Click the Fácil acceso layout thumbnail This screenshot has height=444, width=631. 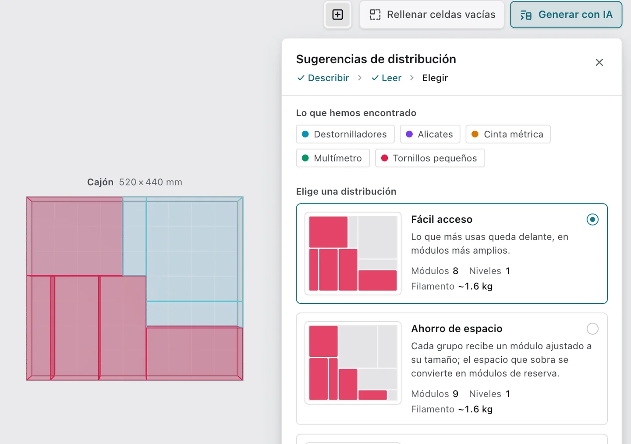353,254
